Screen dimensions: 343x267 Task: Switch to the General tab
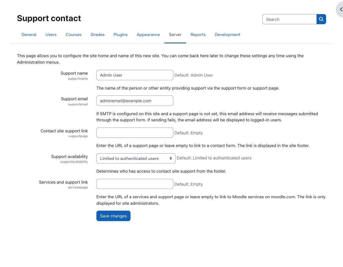29,35
